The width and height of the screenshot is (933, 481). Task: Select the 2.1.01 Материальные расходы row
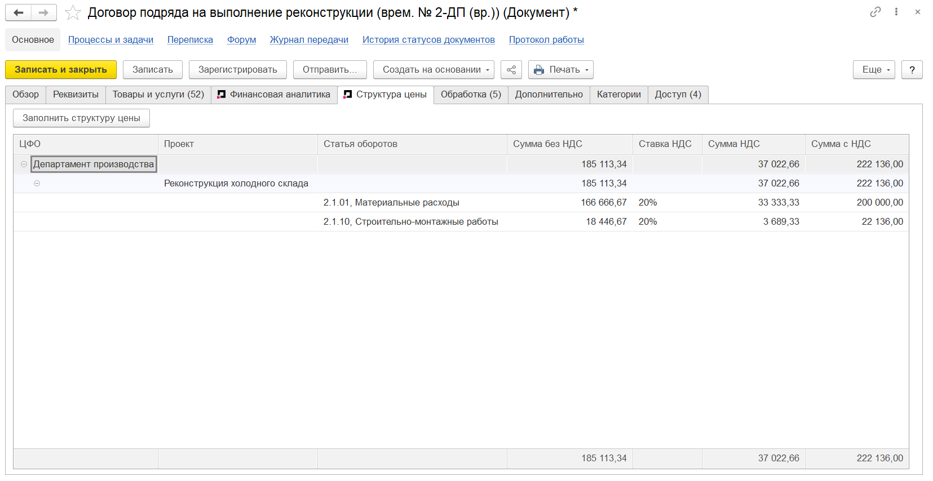[461, 203]
